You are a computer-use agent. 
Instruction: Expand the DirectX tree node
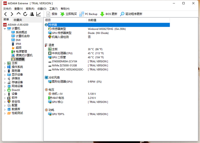click(x=5, y=90)
